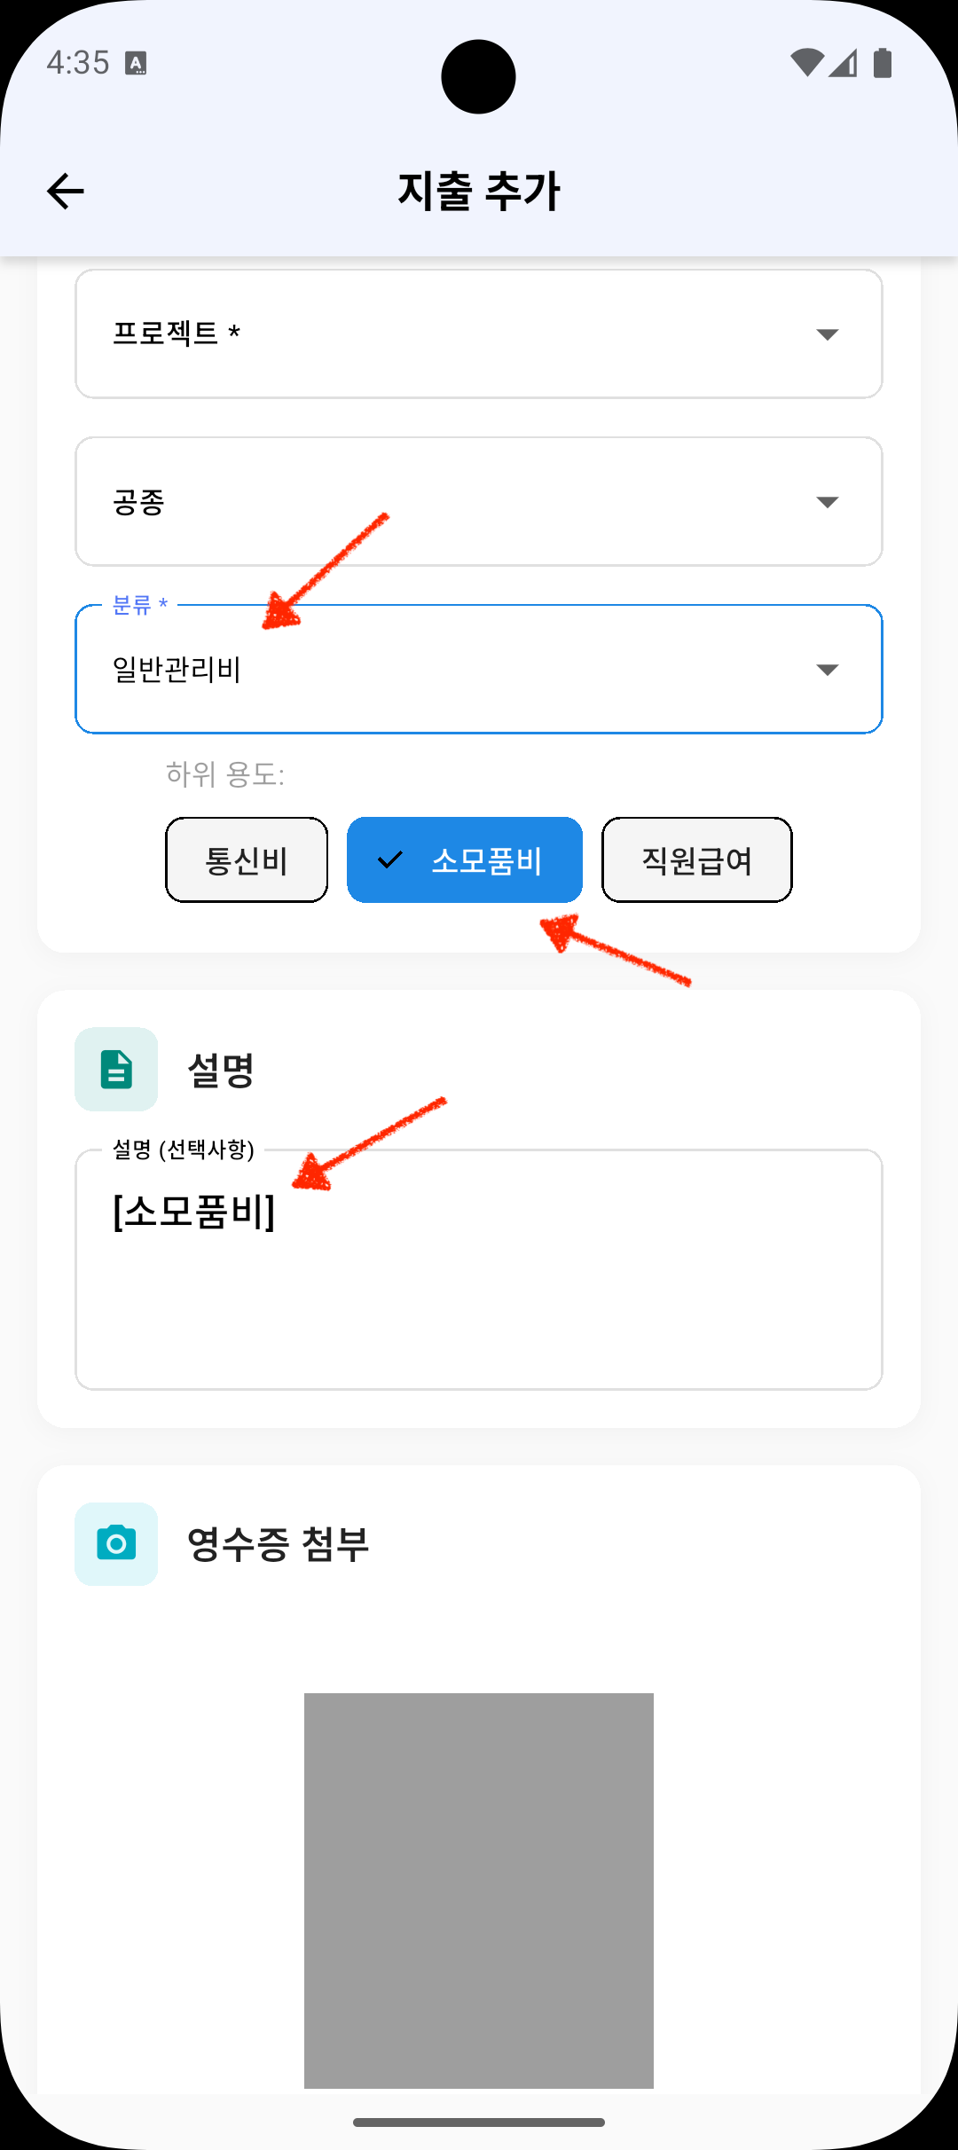This screenshot has height=2150, width=958.
Task: Tap the 지출 추가 page title
Action: (479, 191)
